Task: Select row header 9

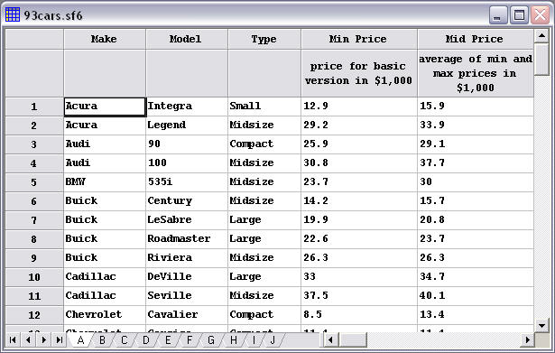Action: point(34,258)
